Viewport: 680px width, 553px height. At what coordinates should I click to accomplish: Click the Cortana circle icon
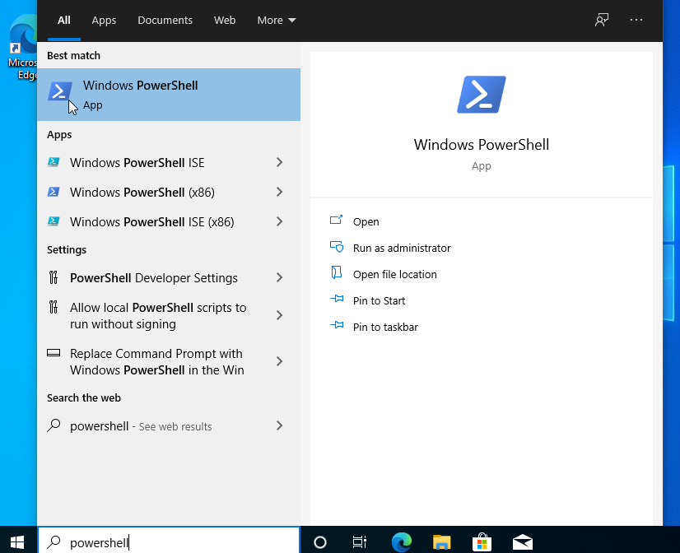[320, 541]
